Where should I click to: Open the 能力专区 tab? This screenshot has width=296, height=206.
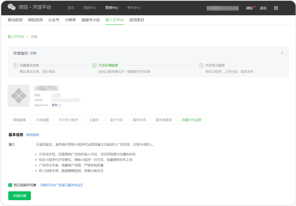click(x=117, y=120)
